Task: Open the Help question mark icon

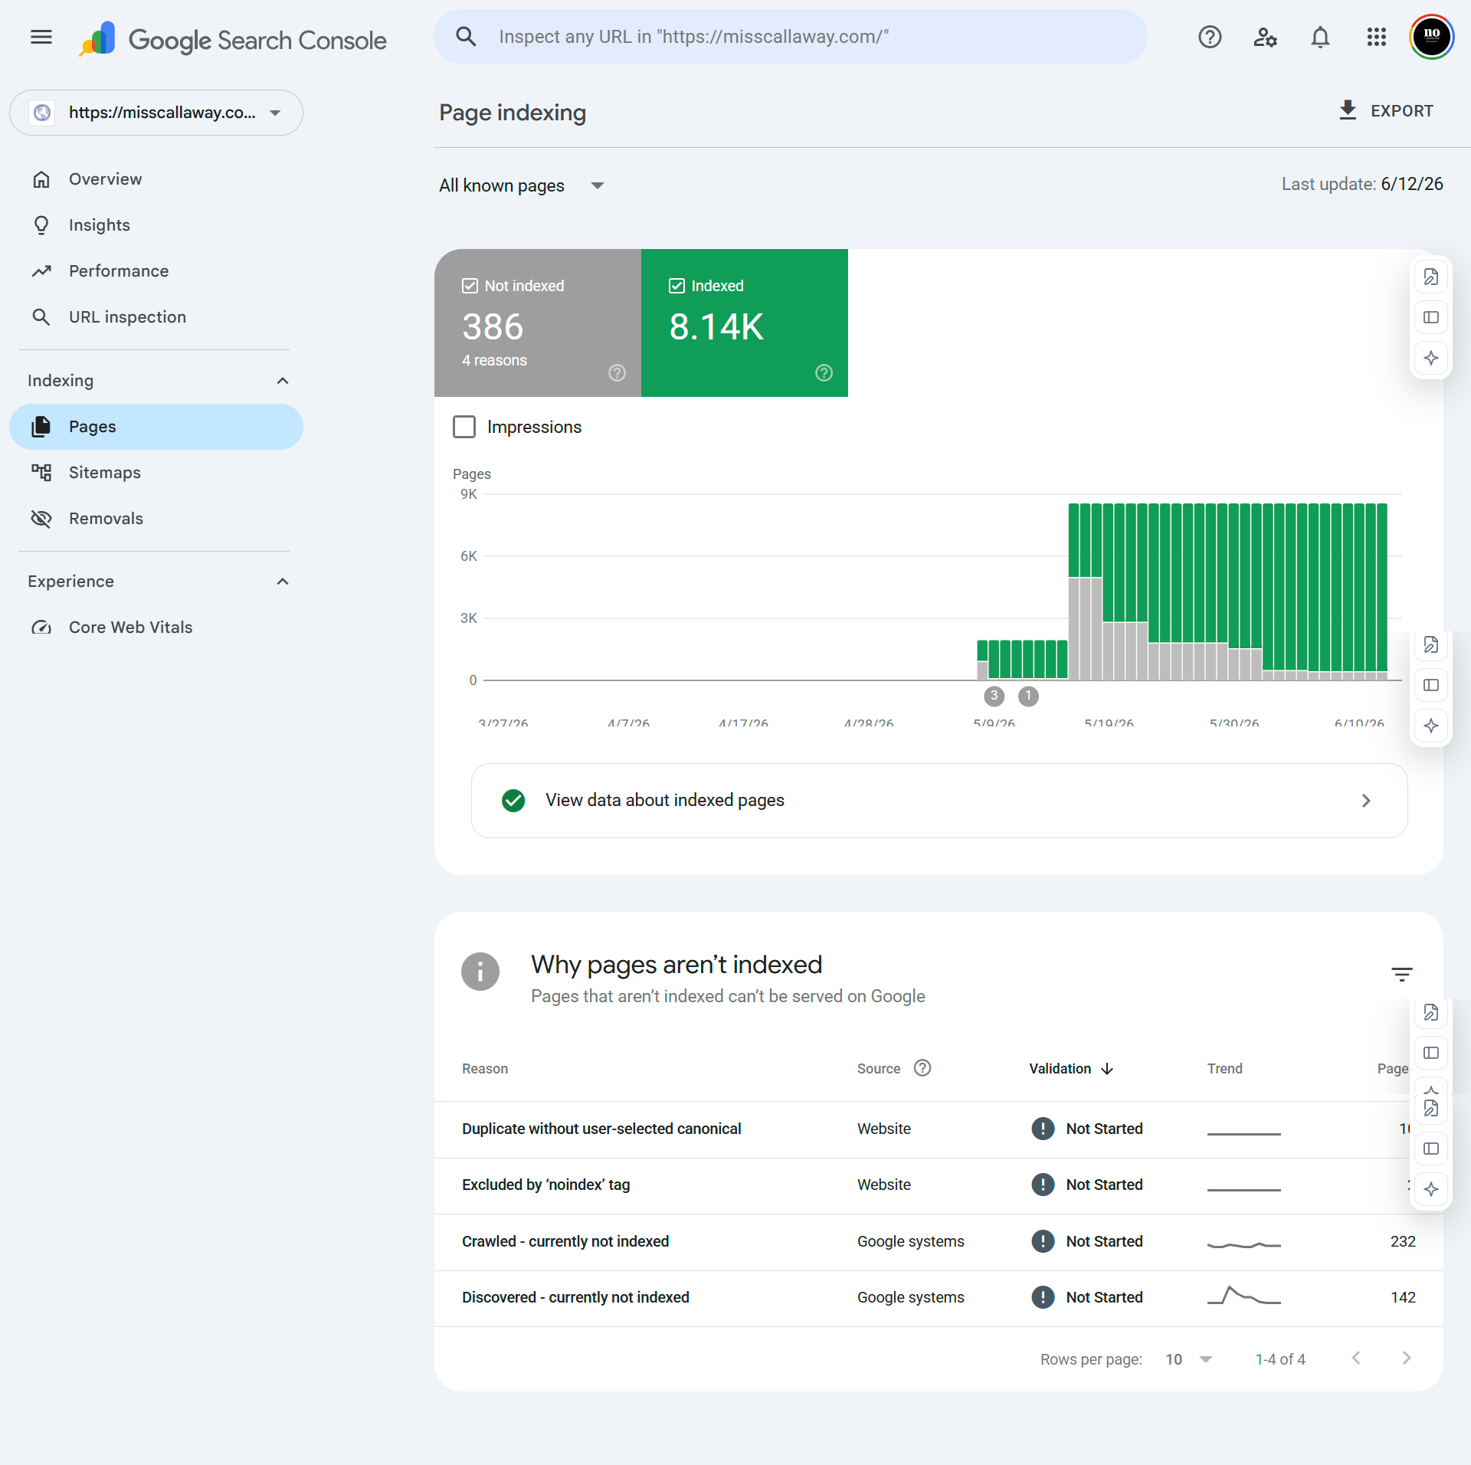Action: click(1210, 37)
